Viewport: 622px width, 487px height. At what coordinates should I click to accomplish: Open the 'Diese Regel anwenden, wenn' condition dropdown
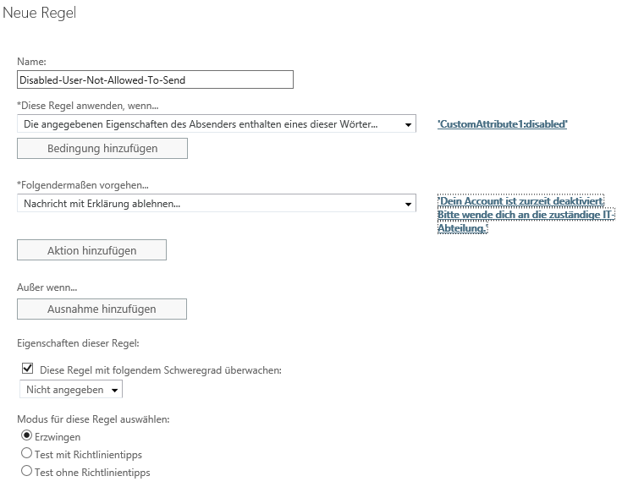216,124
